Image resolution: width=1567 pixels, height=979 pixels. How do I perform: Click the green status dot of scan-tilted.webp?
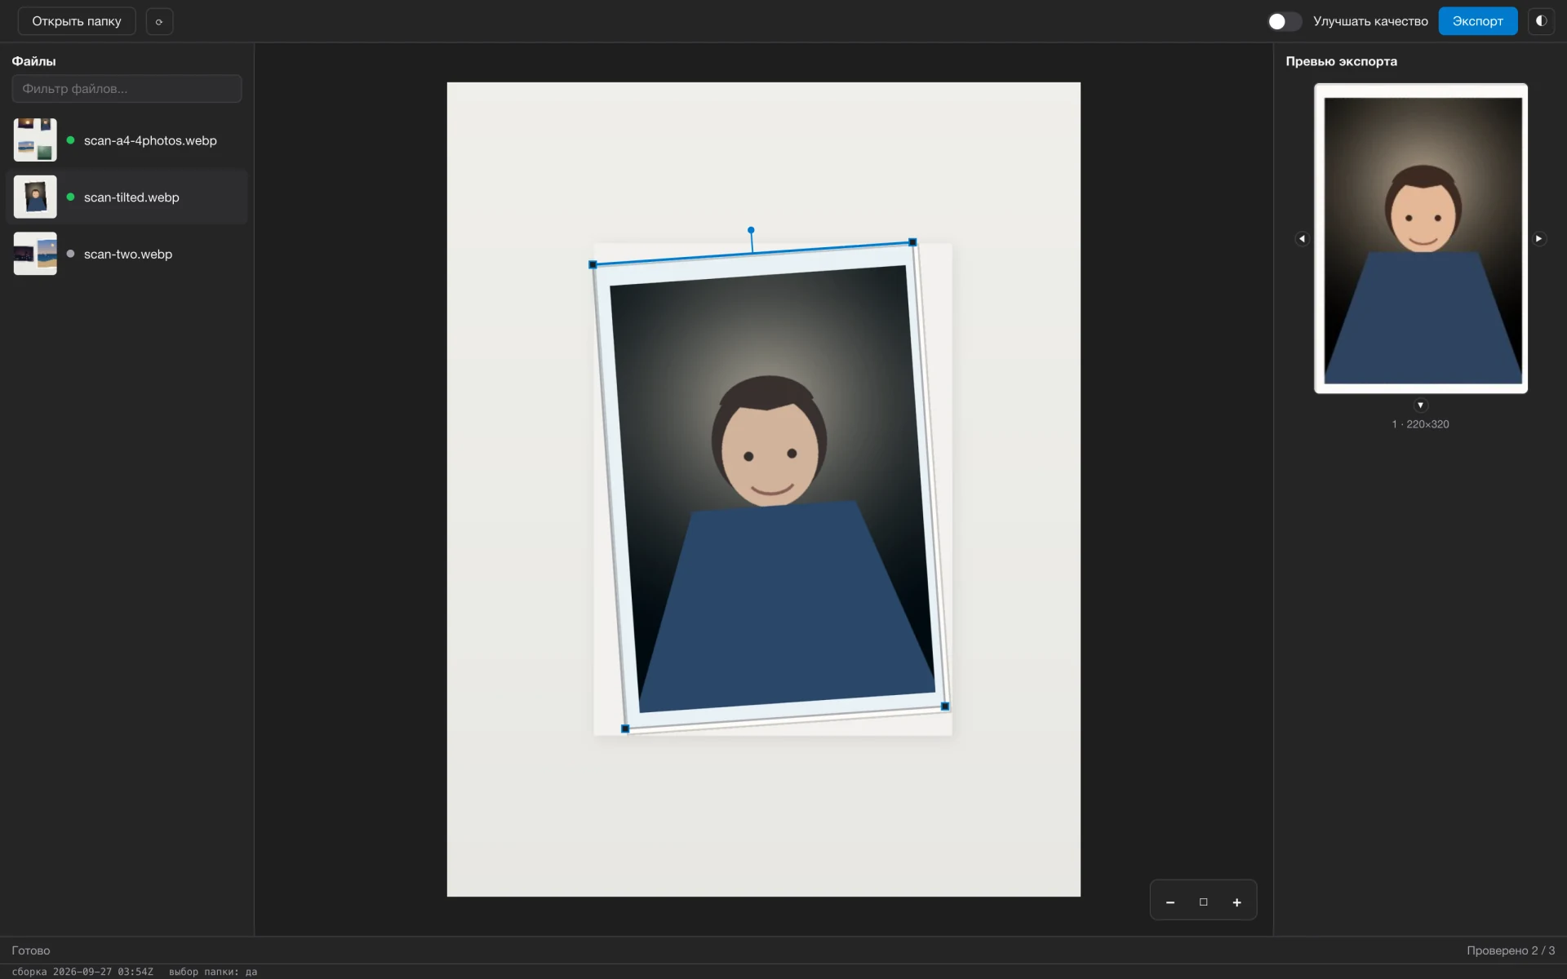click(x=70, y=197)
